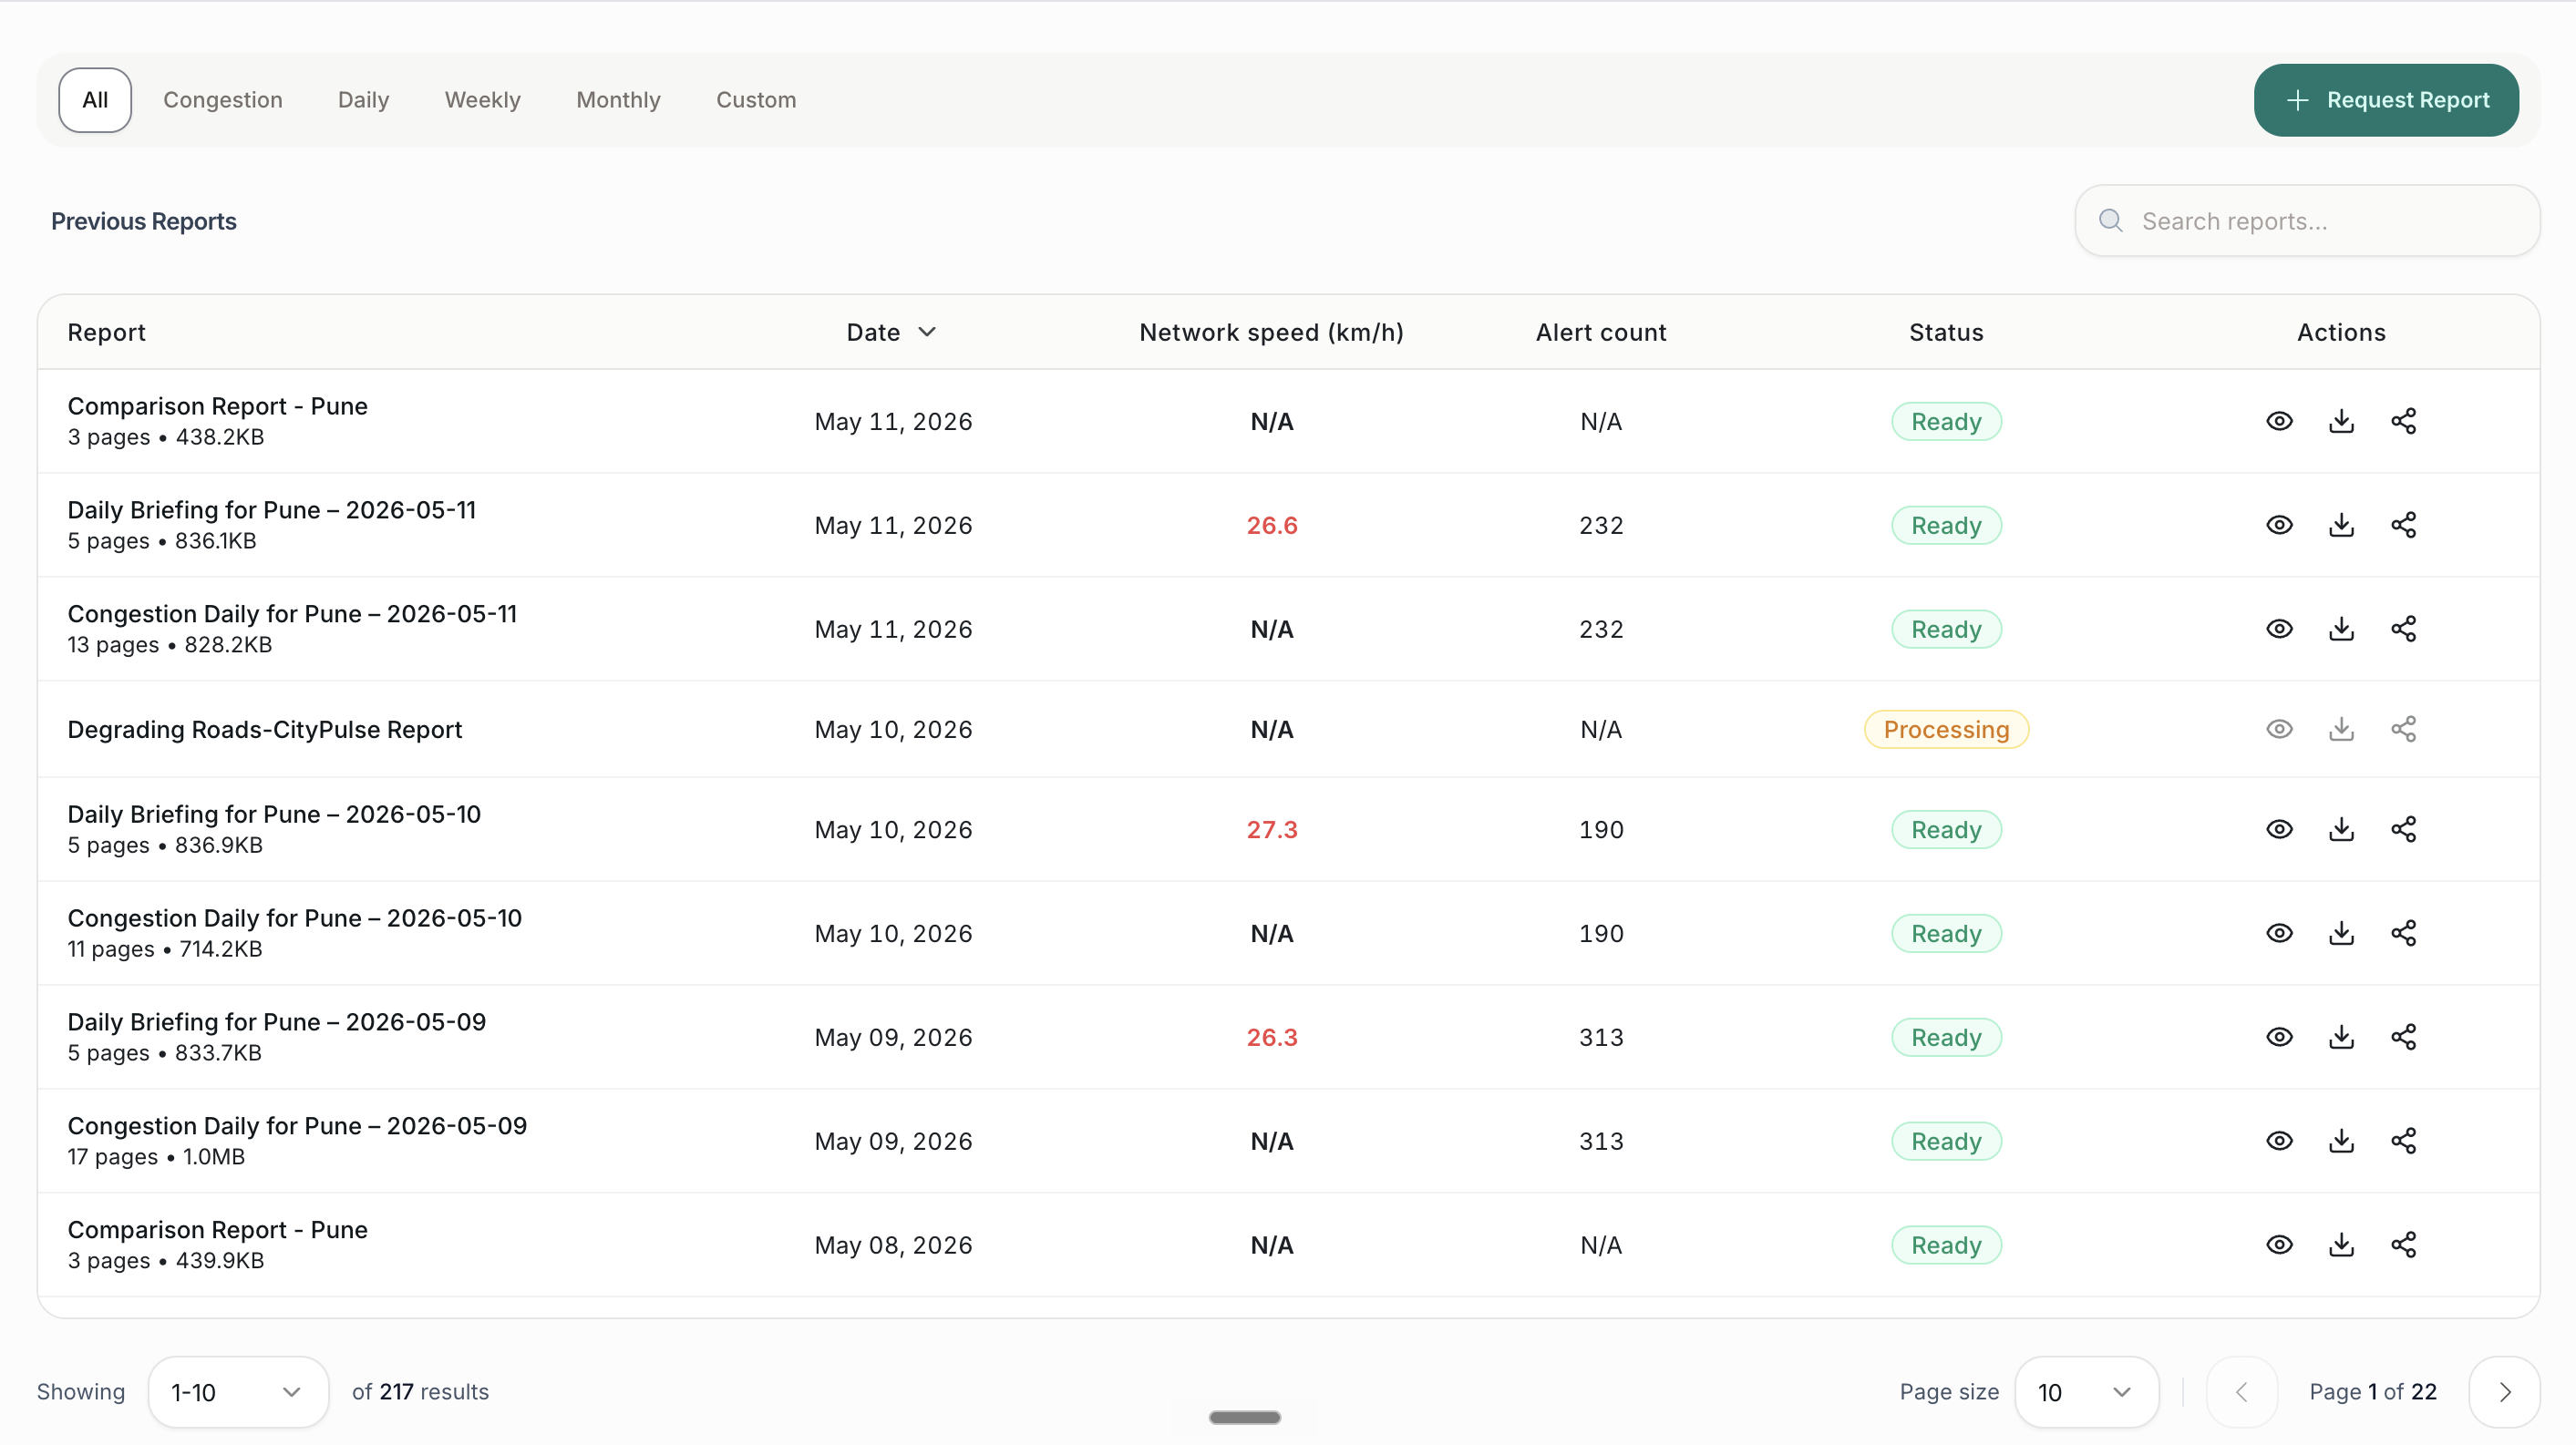Switch to the Custom tab

coord(756,100)
